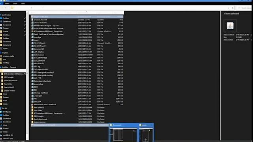Select Downloads under Quick access

pyautogui.click(x=7, y=21)
